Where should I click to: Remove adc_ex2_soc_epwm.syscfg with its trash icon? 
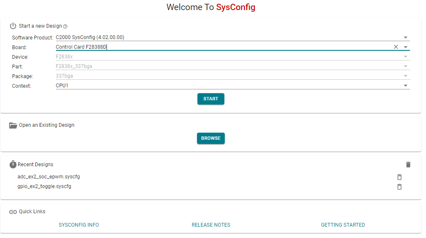(x=399, y=177)
